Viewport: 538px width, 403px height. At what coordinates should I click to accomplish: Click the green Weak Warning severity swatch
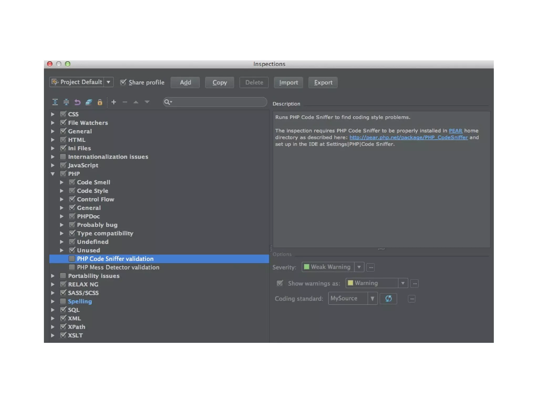pyautogui.click(x=307, y=267)
